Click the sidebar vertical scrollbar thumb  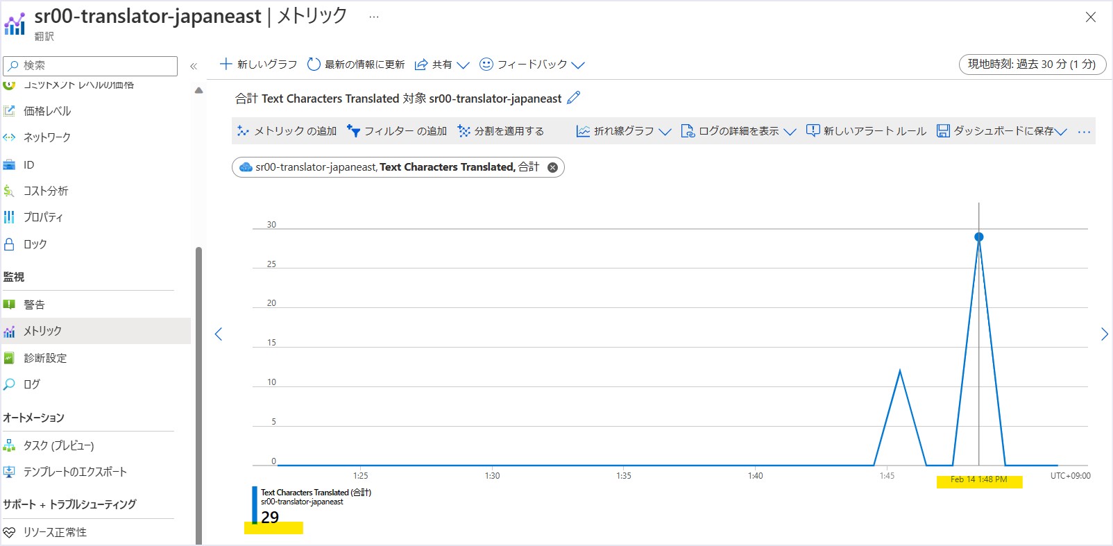(199, 395)
